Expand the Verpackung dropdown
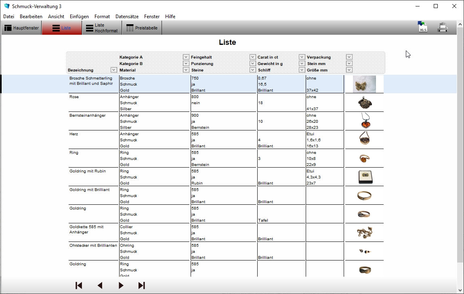Image resolution: width=464 pixels, height=294 pixels. pos(349,57)
